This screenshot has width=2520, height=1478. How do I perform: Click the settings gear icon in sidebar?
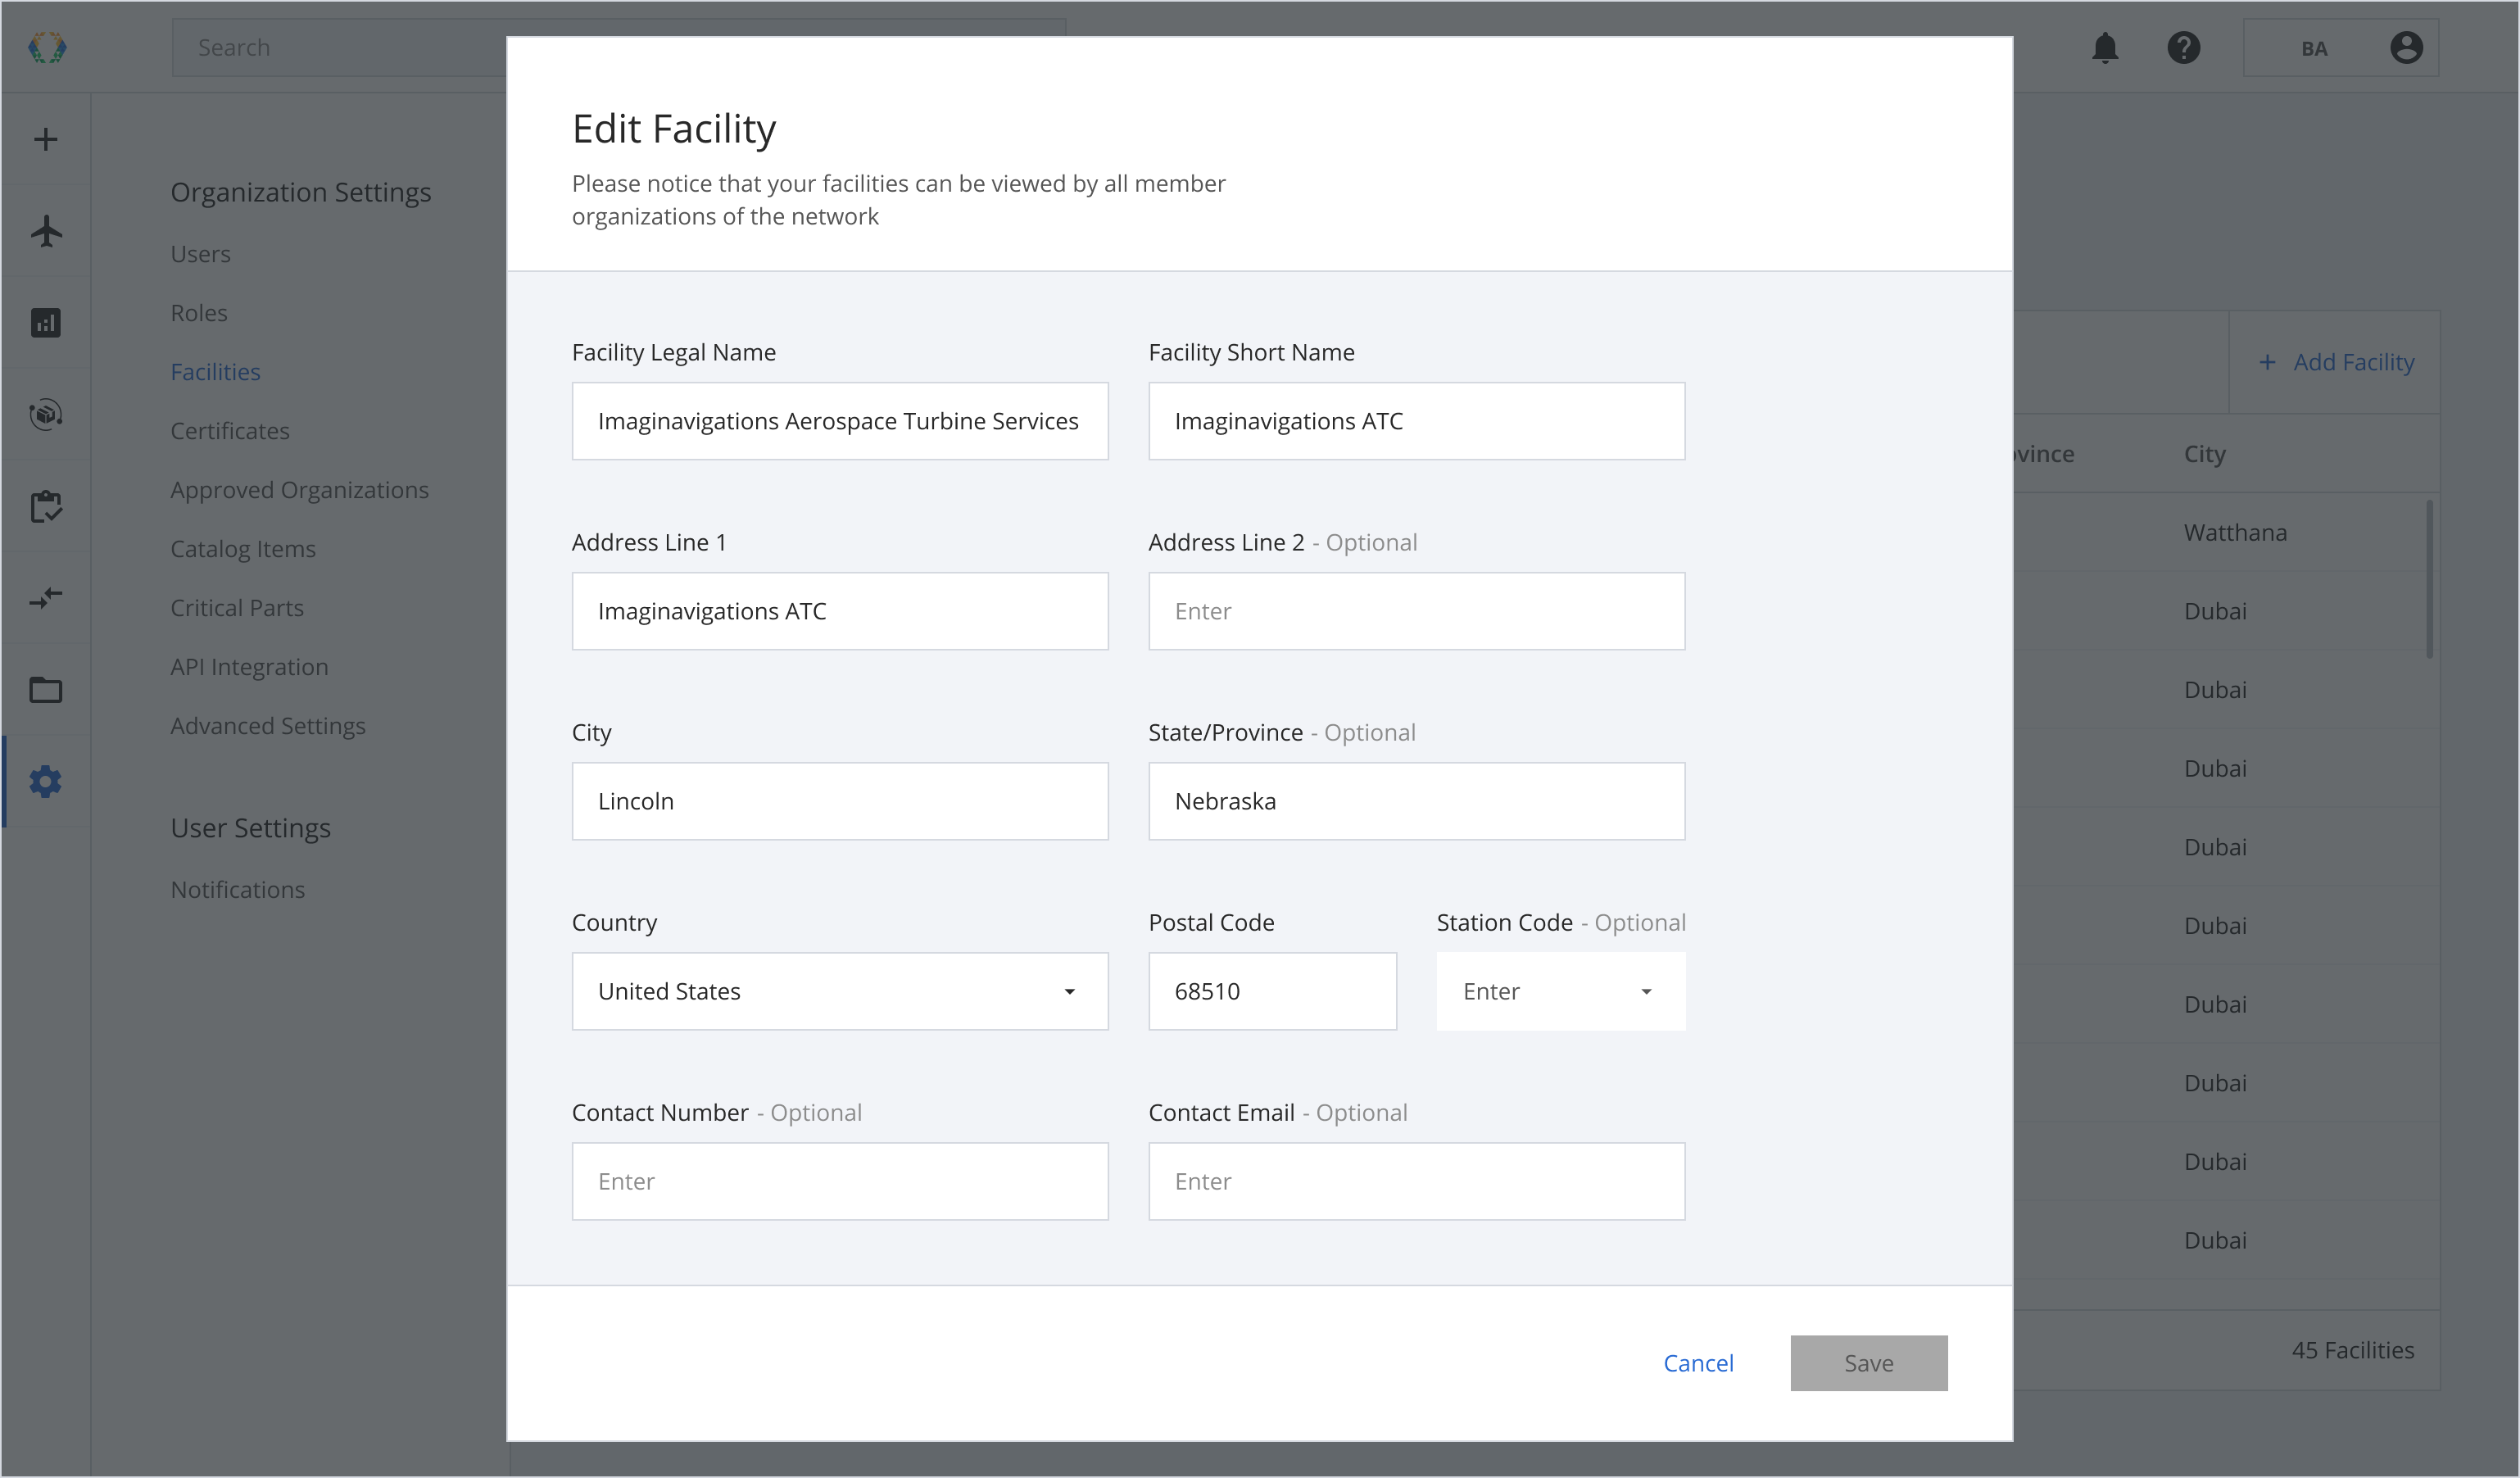click(x=46, y=781)
